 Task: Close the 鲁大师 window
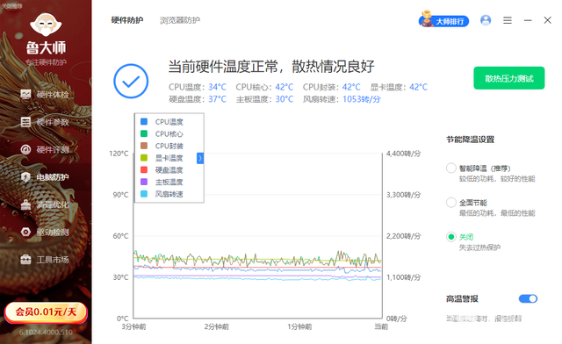tap(547, 20)
